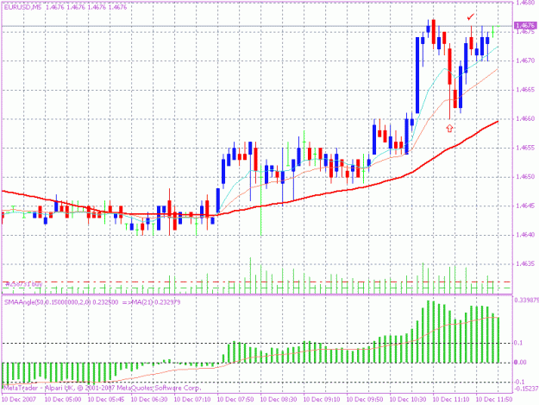Viewport: 539px width, 405px height.
Task: Click the 1.4670 price axis label
Action: click(525, 61)
